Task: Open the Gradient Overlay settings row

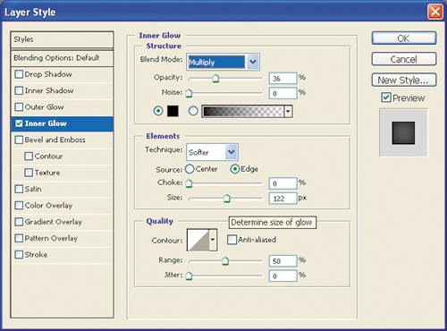Action: point(62,222)
